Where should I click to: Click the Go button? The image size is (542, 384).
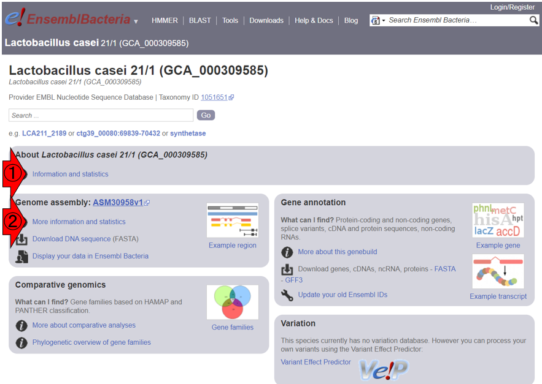click(x=206, y=115)
